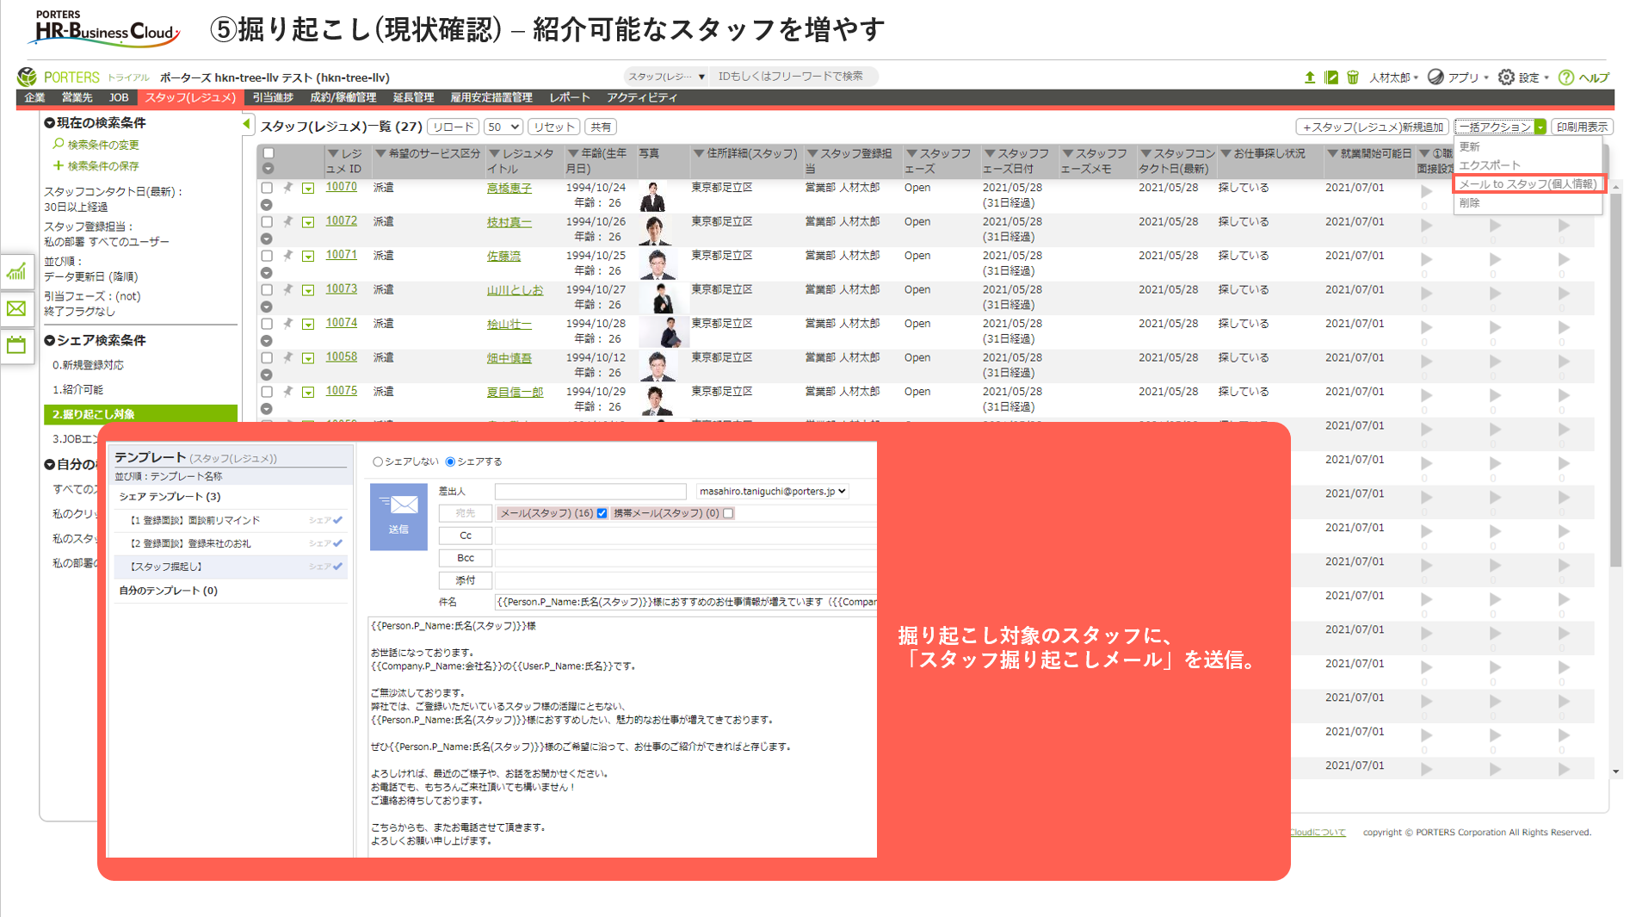
Task: Tick the checkbox for resume row 10072
Action: click(x=267, y=222)
